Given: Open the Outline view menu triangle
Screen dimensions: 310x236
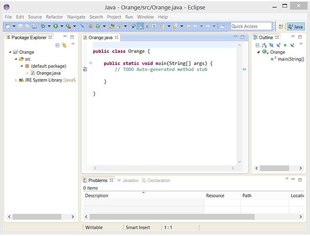Looking at the screenshot, I should click(x=301, y=44).
